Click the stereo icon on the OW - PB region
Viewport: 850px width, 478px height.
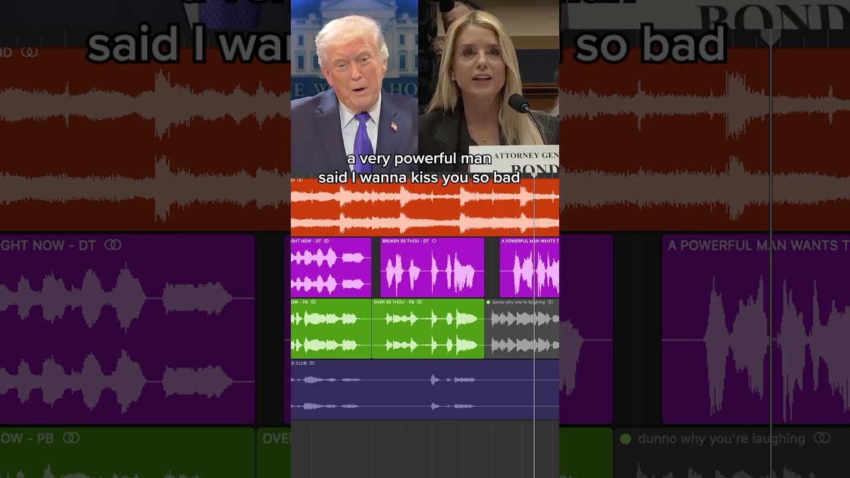[313, 302]
